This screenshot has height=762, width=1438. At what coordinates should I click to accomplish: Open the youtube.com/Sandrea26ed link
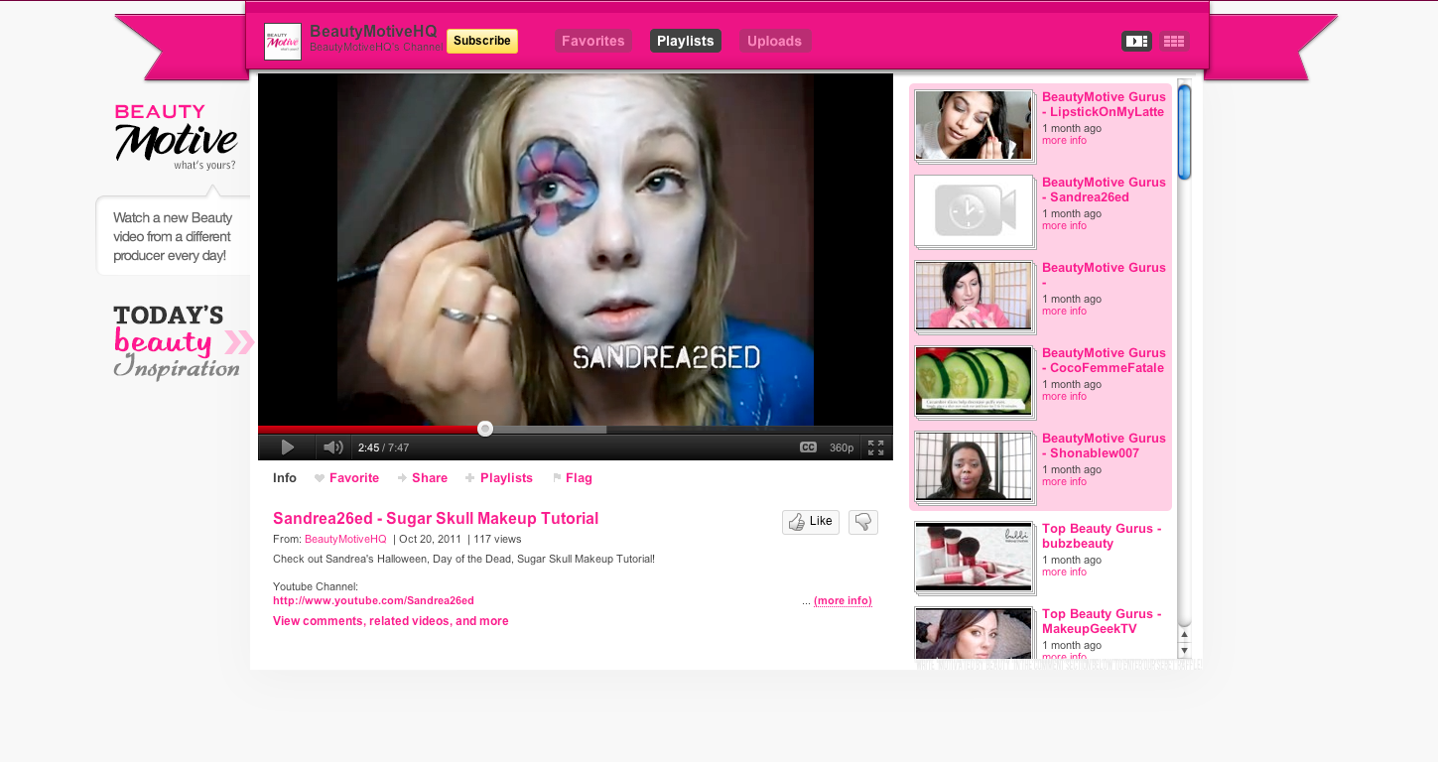[x=373, y=600]
